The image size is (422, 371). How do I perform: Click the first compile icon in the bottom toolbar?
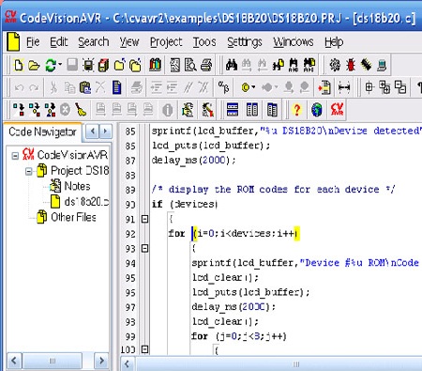[x=18, y=110]
